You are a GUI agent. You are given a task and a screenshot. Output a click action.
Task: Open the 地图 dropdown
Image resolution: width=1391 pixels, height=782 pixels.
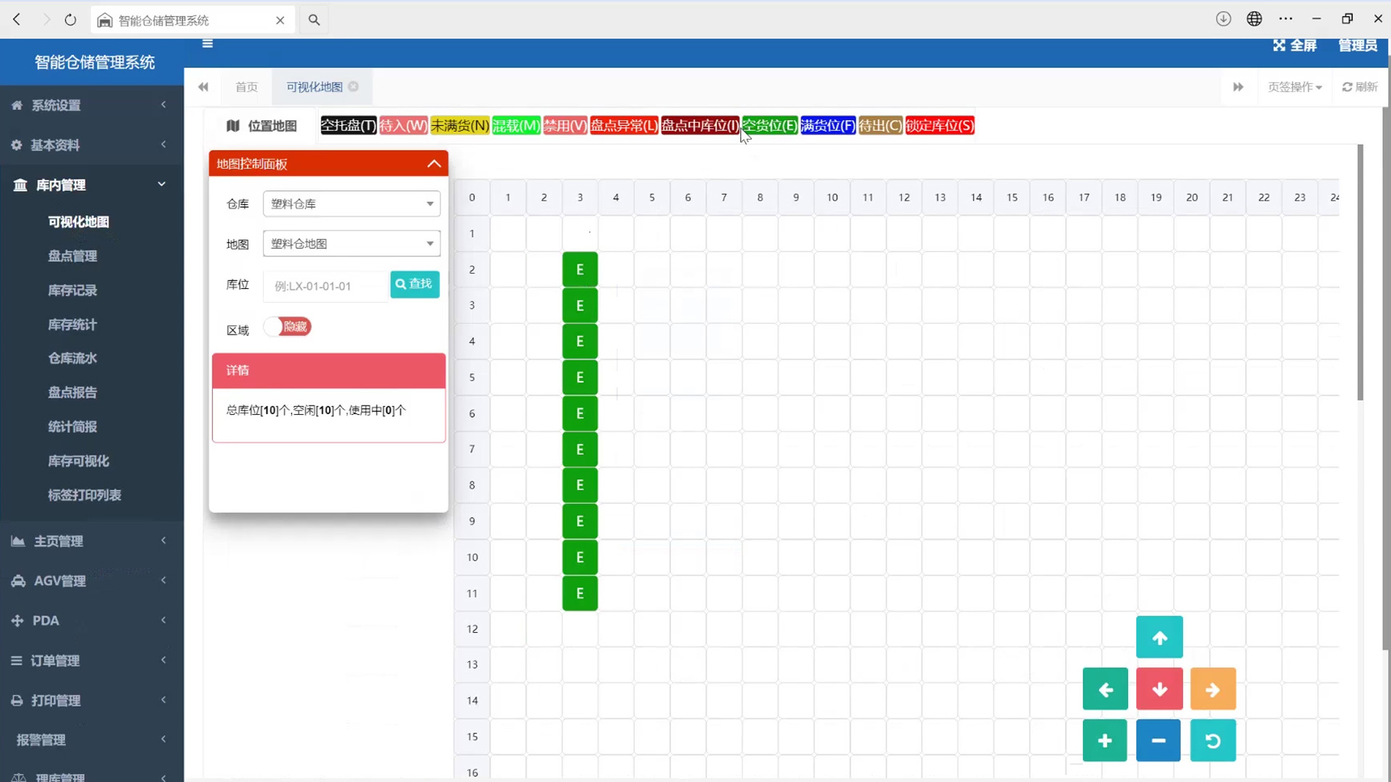click(351, 244)
